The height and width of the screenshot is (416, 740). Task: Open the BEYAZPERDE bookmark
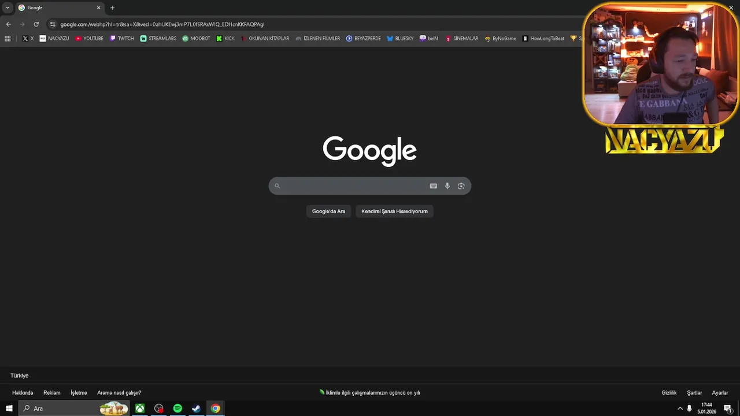(x=363, y=38)
